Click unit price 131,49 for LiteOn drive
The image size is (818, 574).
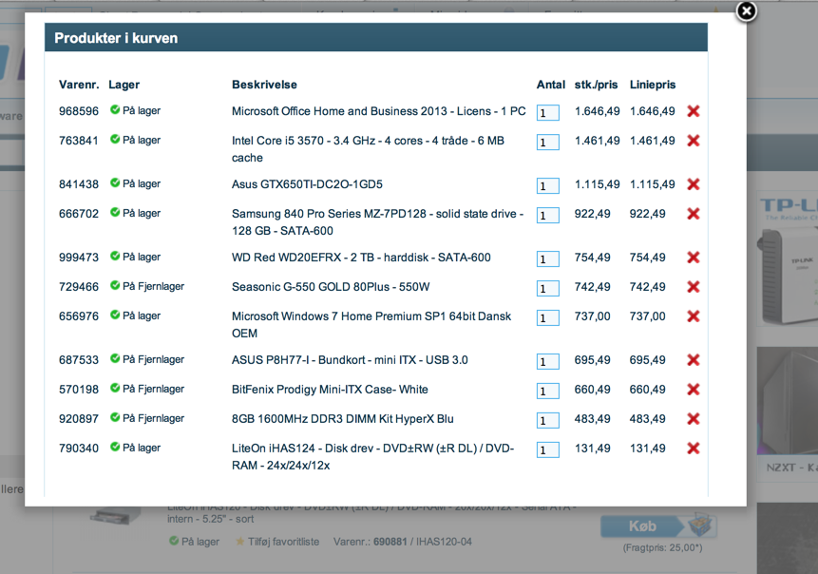pos(592,449)
